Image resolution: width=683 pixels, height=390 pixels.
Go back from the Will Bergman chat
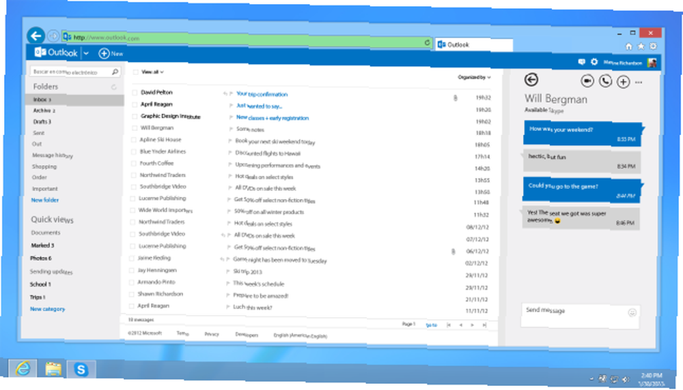[531, 80]
